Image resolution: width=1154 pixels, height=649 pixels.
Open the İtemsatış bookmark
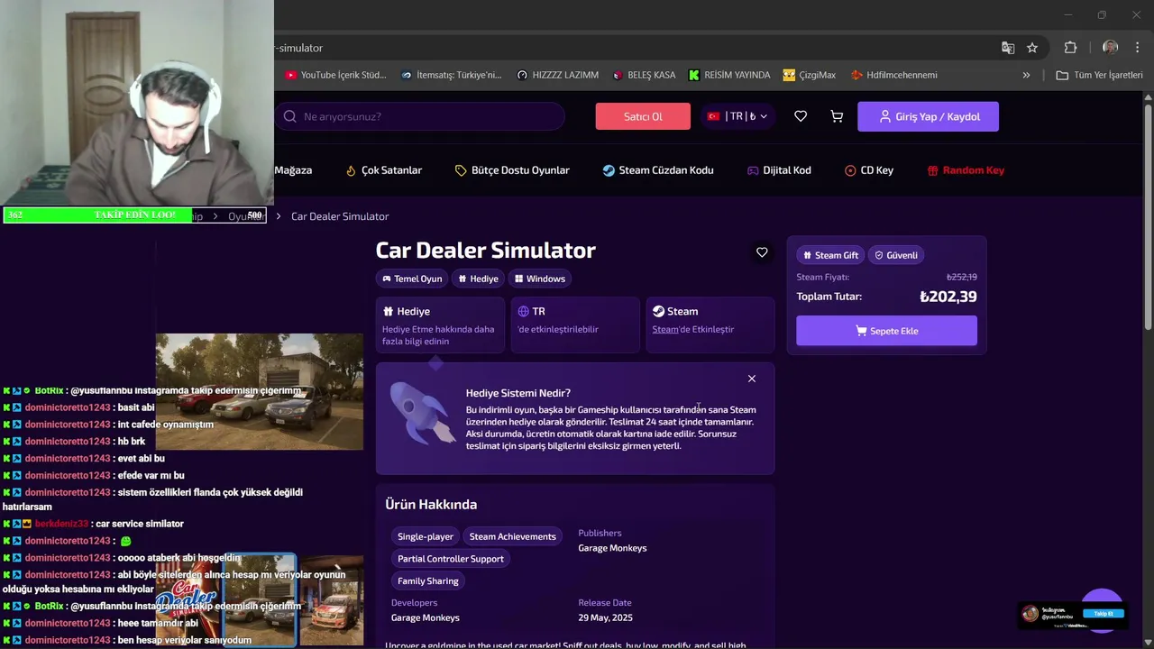pos(452,75)
